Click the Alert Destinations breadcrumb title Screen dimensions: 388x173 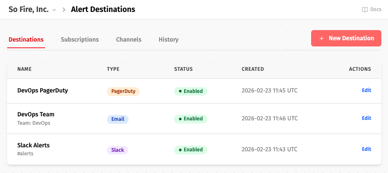pyautogui.click(x=103, y=10)
